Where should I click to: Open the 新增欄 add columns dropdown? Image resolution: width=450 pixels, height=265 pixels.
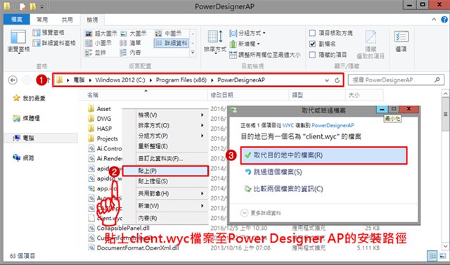(x=245, y=44)
